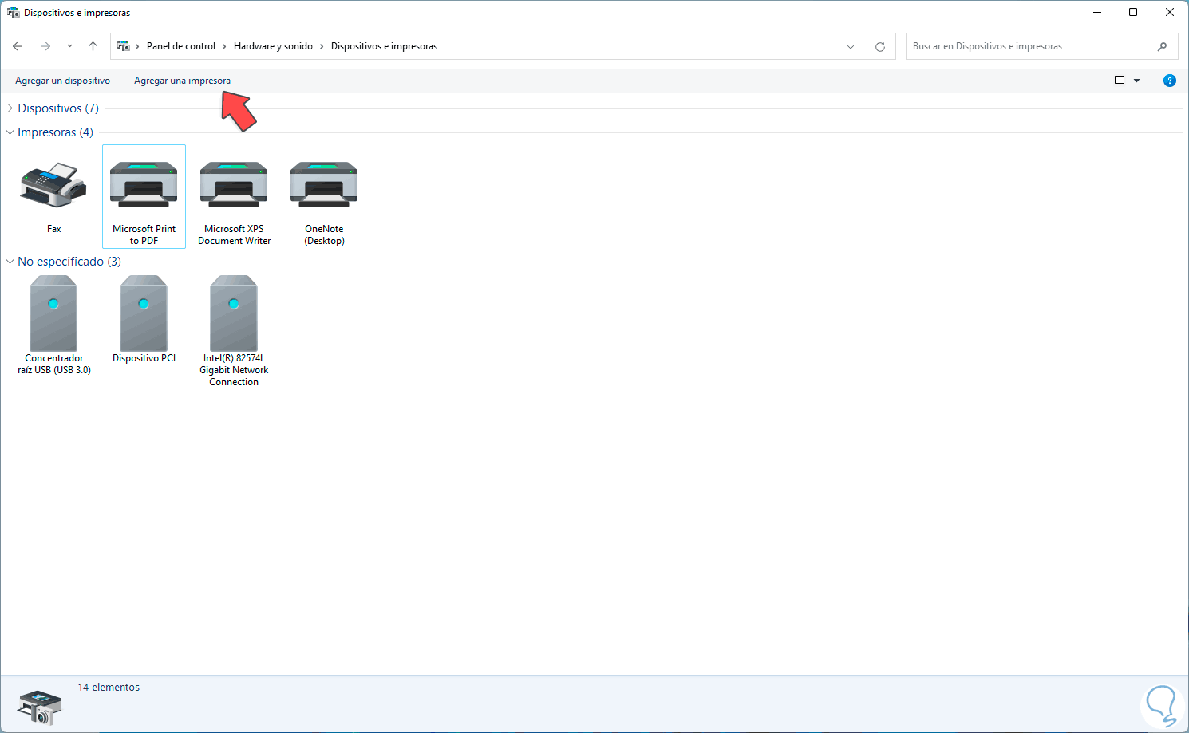Close the Dispositivos e impresoras window
1189x733 pixels.
click(x=1170, y=12)
